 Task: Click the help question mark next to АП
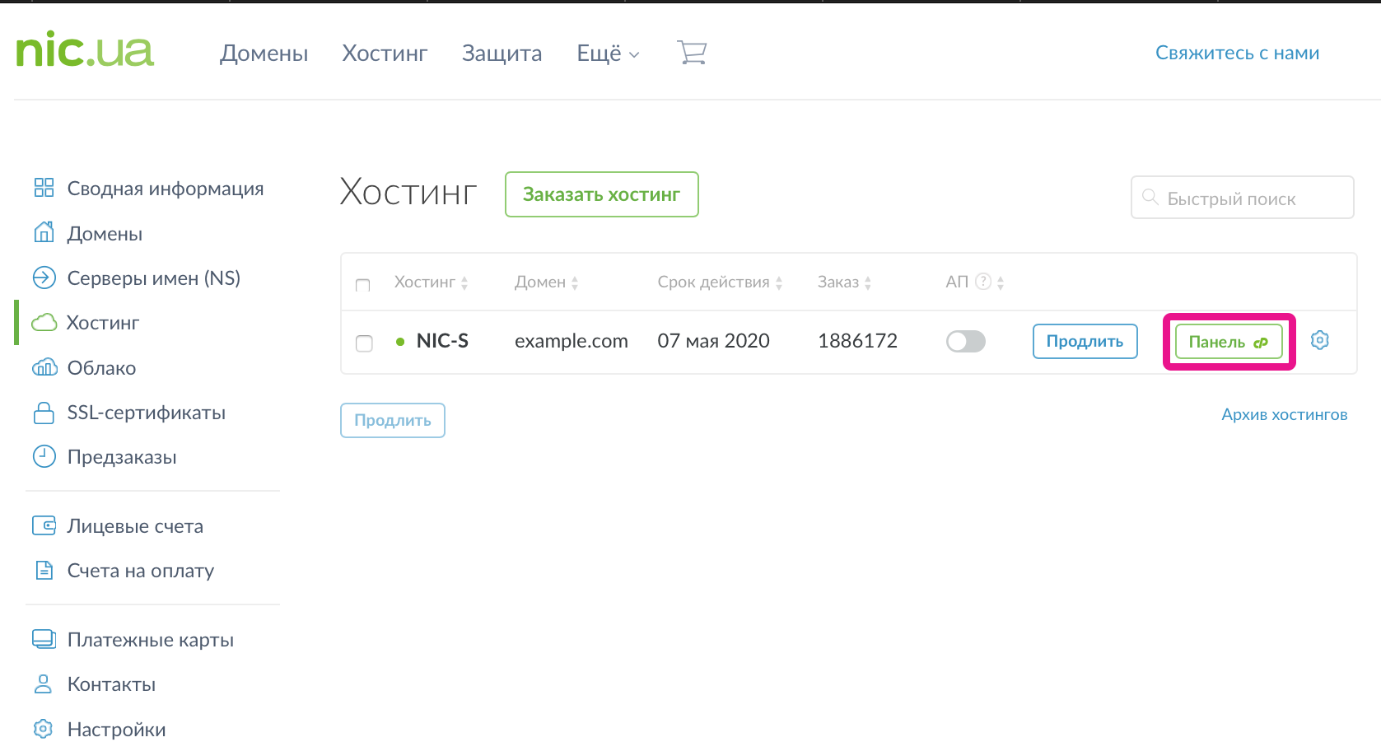tap(982, 282)
